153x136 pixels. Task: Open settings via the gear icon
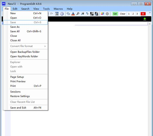[x=107, y=14]
